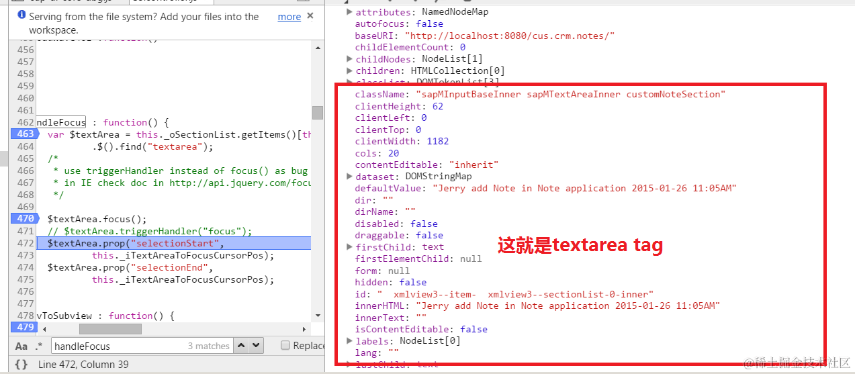Set breakpoint on line number 472
This screenshot has width=855, height=374.
[26, 243]
